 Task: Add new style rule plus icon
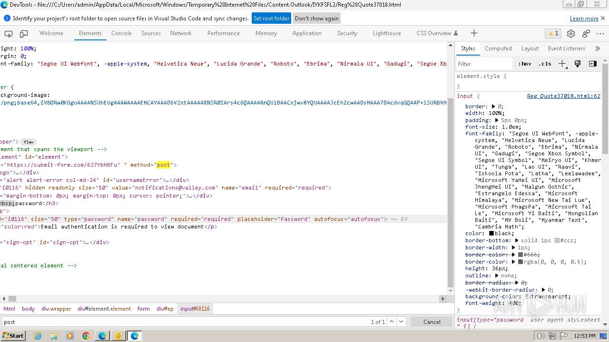pyautogui.click(x=562, y=64)
